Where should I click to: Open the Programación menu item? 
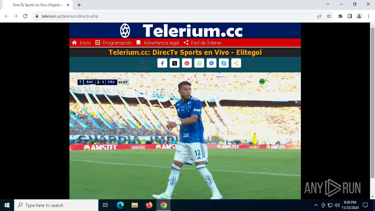pos(113,43)
